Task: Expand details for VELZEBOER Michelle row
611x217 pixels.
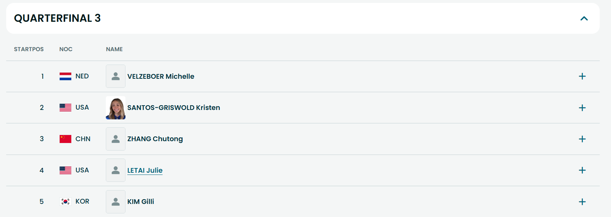Action: tap(582, 76)
